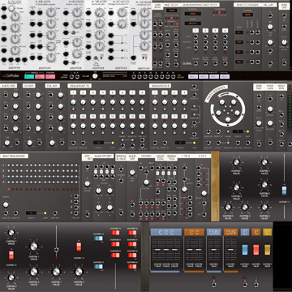Viewport: 292px width, 292px height.
Task: Click the Clock In jack of SEQUENCER 16
Action: (73, 143)
